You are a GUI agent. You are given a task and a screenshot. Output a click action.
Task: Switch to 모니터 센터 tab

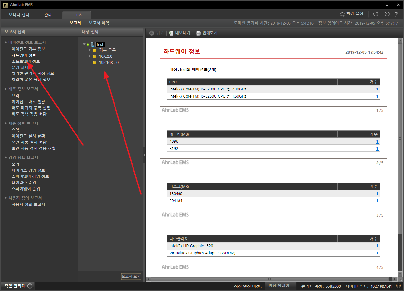click(x=19, y=15)
